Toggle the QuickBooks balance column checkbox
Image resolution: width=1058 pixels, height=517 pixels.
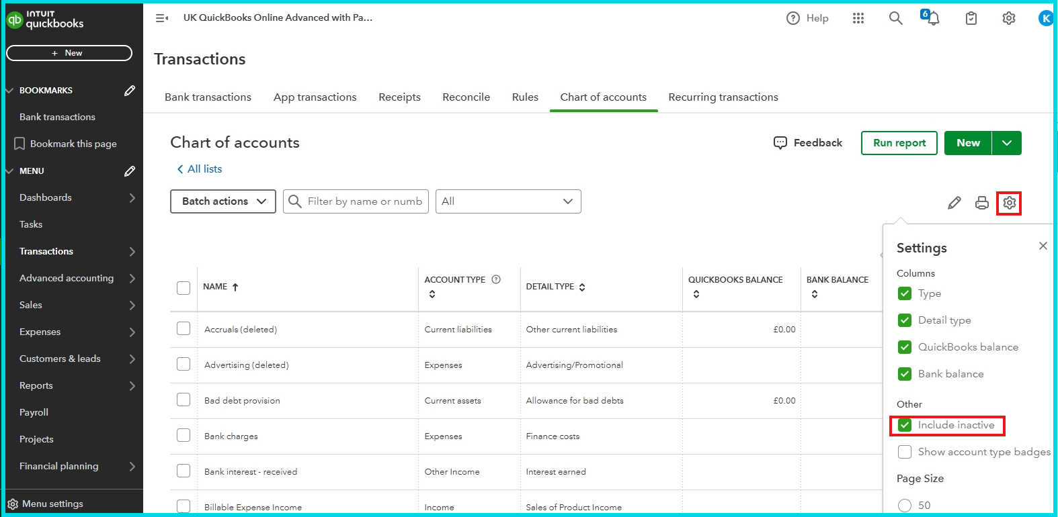pyautogui.click(x=905, y=347)
